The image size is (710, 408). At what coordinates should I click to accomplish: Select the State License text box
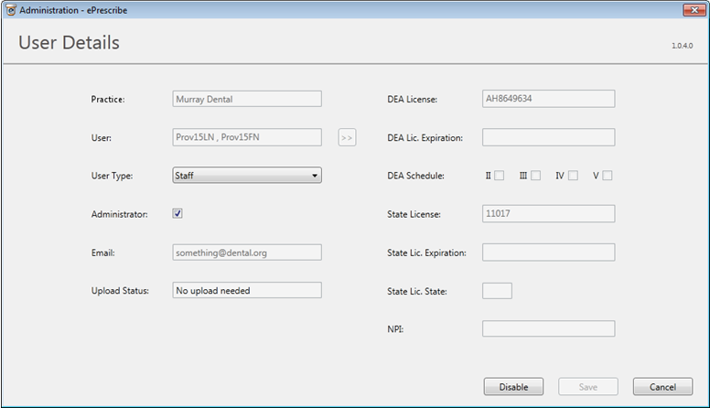point(548,214)
